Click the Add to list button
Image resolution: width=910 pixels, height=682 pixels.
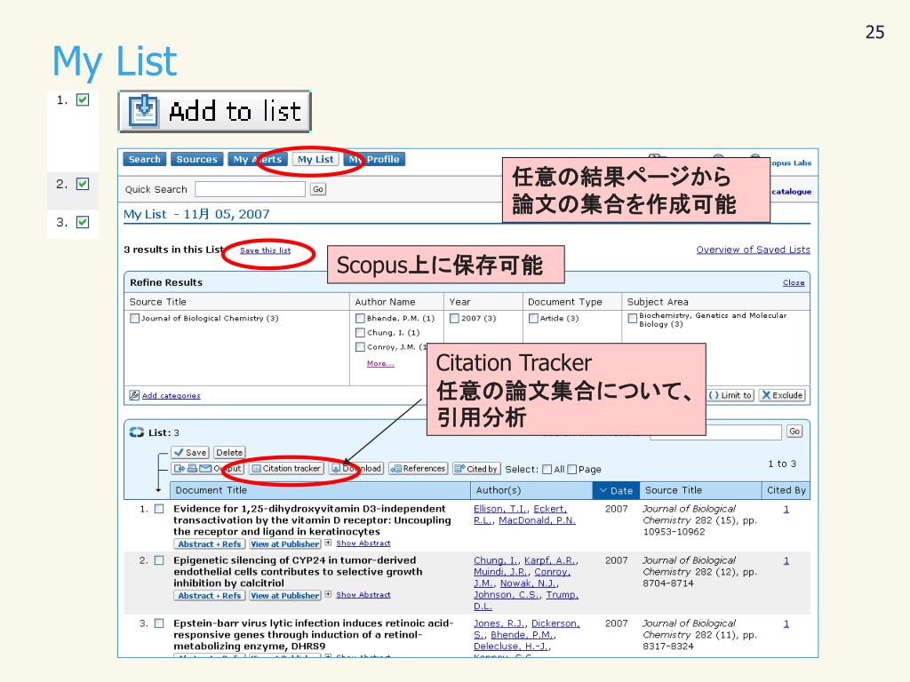pos(215,111)
